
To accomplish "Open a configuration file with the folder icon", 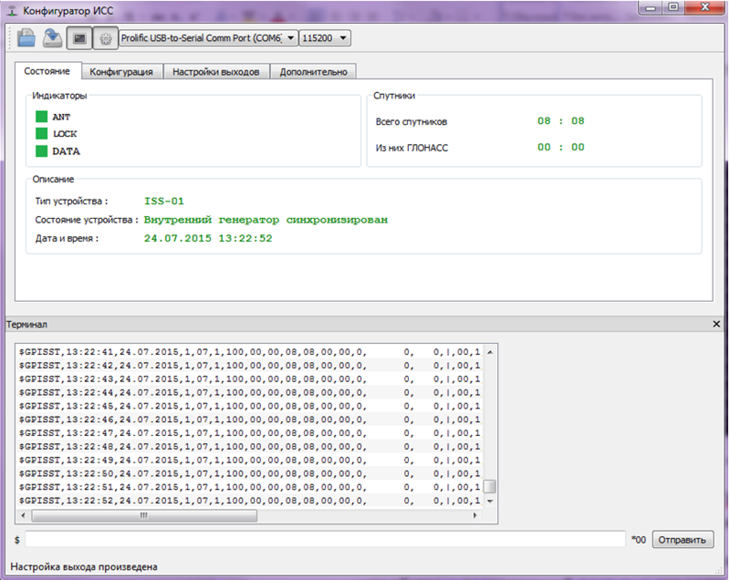I will [26, 38].
